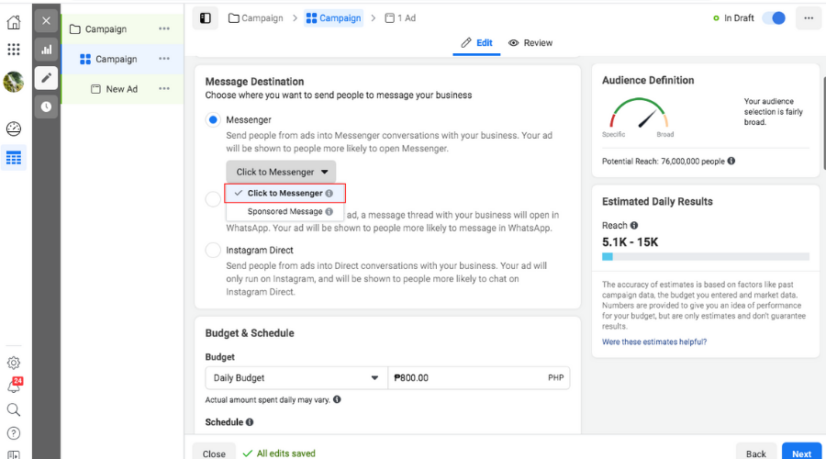Select the pencil edit icon
The image size is (826, 459).
click(47, 78)
